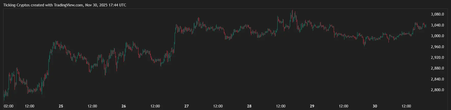The image size is (451, 110).
Task: Select date 27 on the time axis
Action: coord(187,106)
